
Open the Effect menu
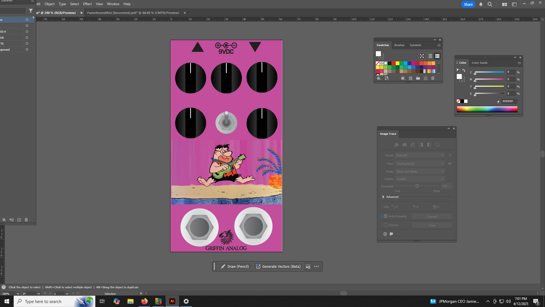point(87,4)
